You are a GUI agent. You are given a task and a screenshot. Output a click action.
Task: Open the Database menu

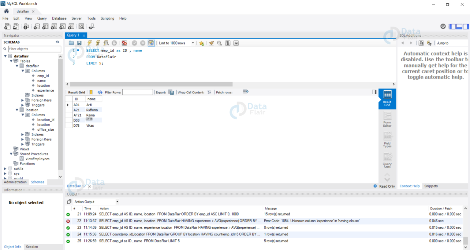click(59, 18)
